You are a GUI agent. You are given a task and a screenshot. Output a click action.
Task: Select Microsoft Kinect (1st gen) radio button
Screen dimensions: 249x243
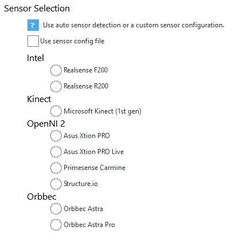click(x=56, y=111)
